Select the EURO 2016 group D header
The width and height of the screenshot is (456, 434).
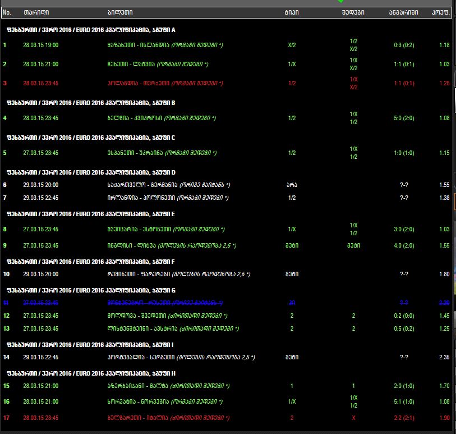tap(91, 172)
